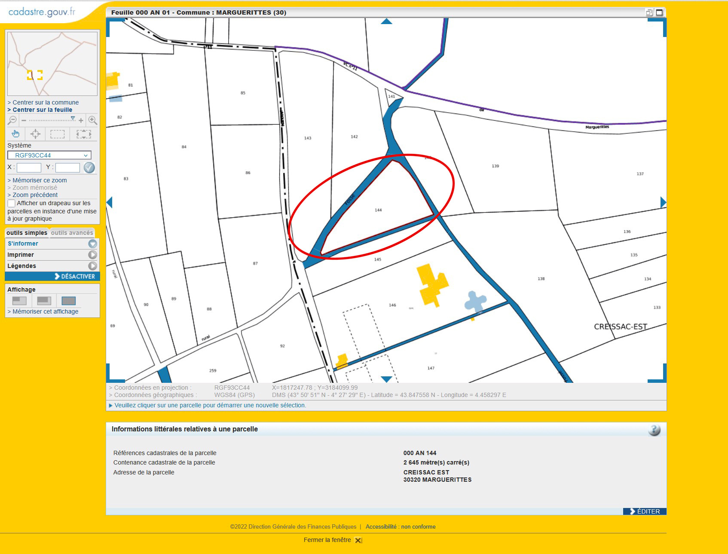Select the hand pan tool

tap(15, 134)
